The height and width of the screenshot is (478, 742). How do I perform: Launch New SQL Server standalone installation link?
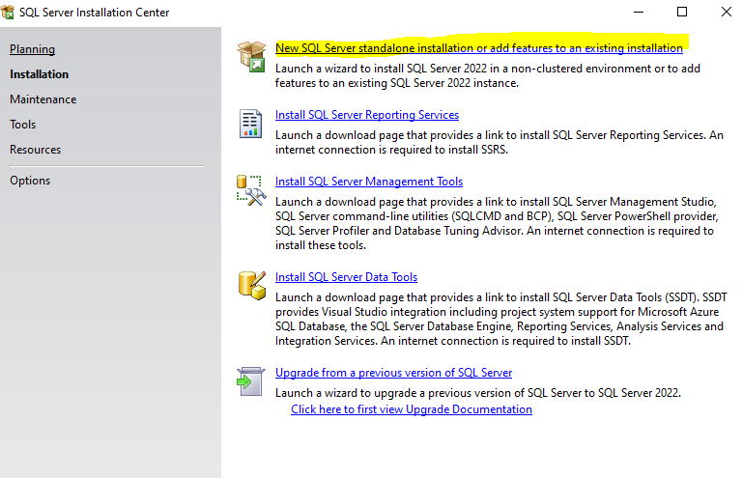point(479,48)
